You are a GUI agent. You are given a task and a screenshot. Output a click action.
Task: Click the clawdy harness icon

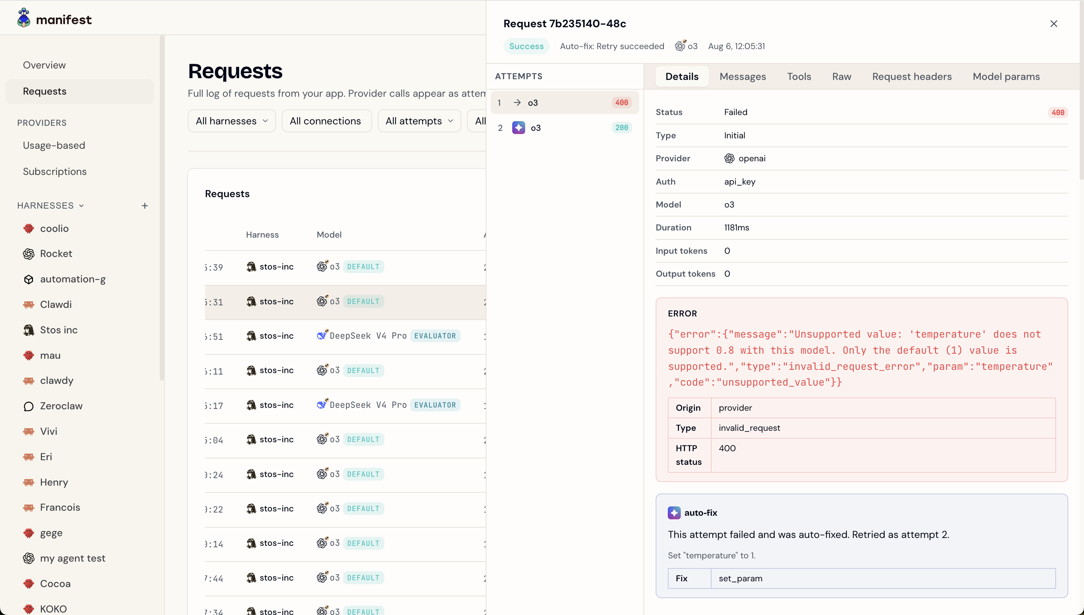pos(29,381)
